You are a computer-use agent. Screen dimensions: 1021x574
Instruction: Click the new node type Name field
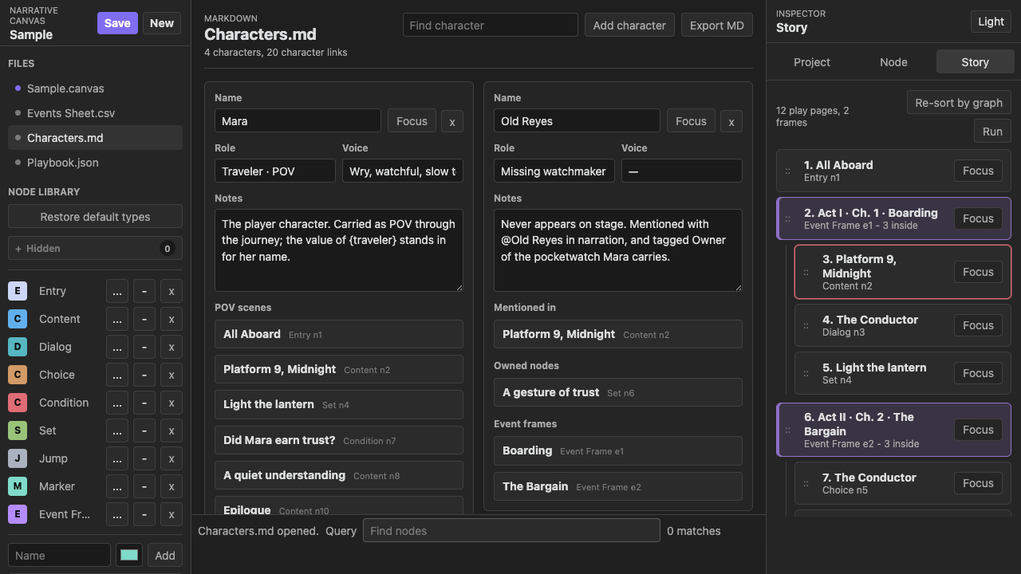coord(59,556)
